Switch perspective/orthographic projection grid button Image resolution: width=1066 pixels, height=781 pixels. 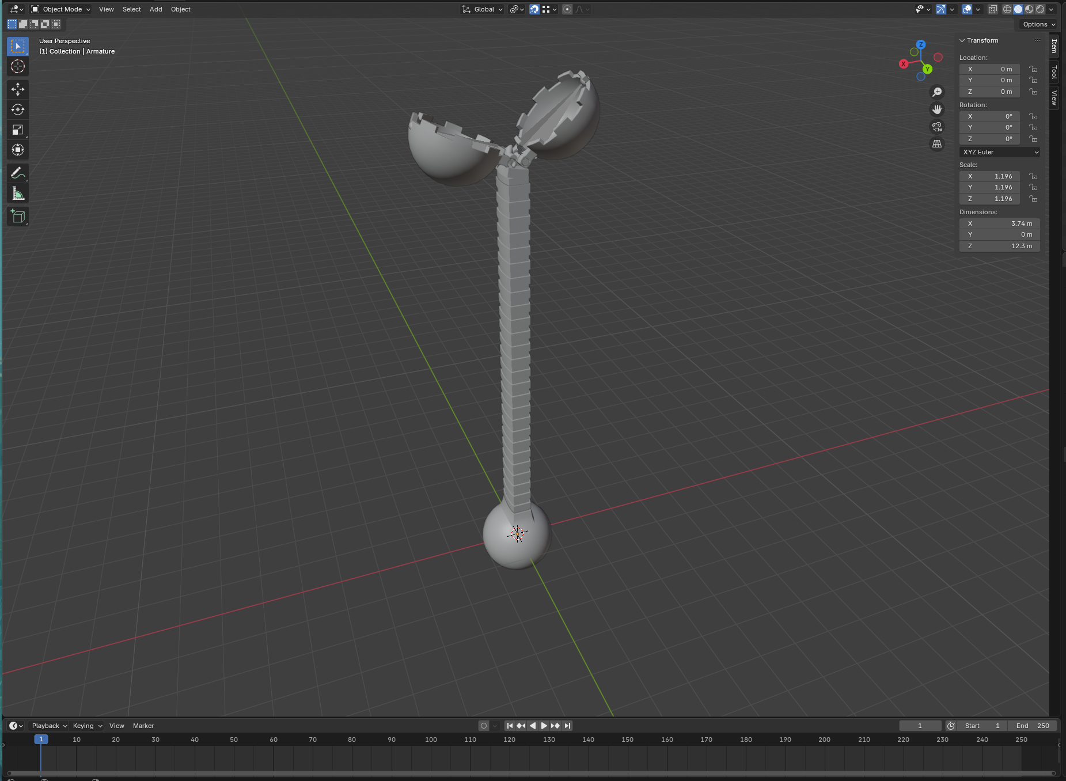click(x=937, y=144)
